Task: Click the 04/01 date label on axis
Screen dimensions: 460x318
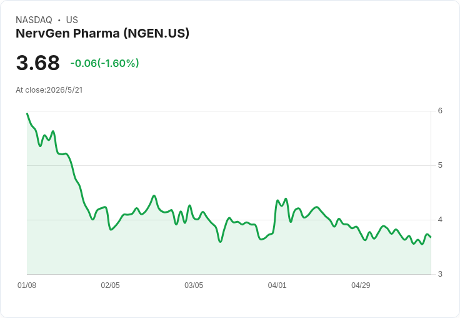Action: point(277,285)
